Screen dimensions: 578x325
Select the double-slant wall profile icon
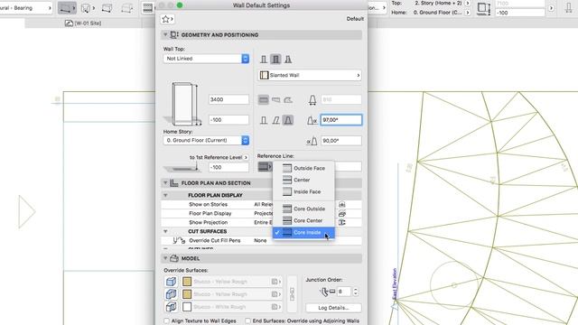pos(288,120)
